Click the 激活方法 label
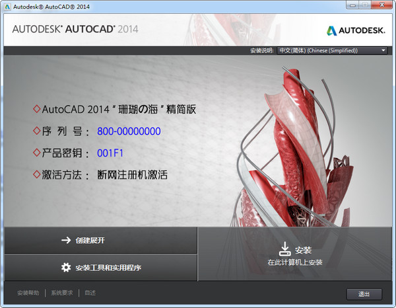 pyautogui.click(x=65, y=174)
